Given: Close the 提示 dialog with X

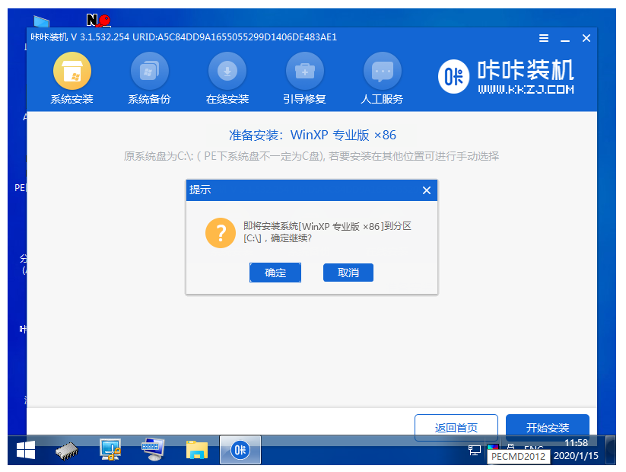Looking at the screenshot, I should coord(426,190).
